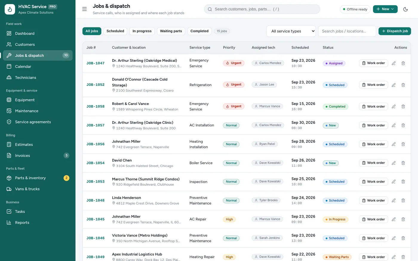This screenshot has height=261, width=418.
Task: Filter by Scheduled tab
Action: 115,31
